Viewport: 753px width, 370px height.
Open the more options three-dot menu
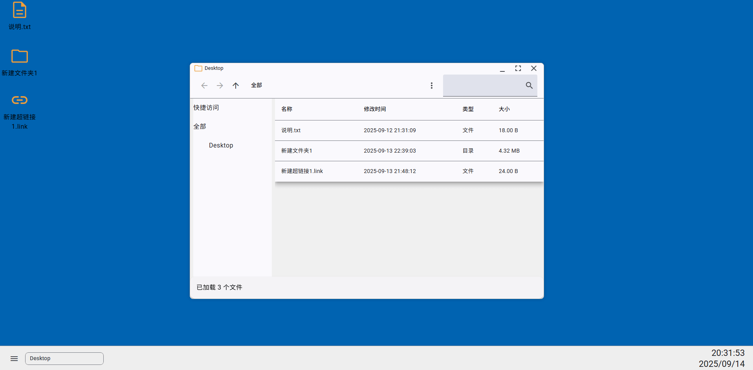point(431,85)
